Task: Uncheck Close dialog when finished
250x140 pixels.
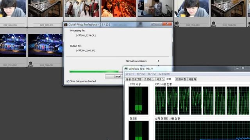Action: [68, 81]
